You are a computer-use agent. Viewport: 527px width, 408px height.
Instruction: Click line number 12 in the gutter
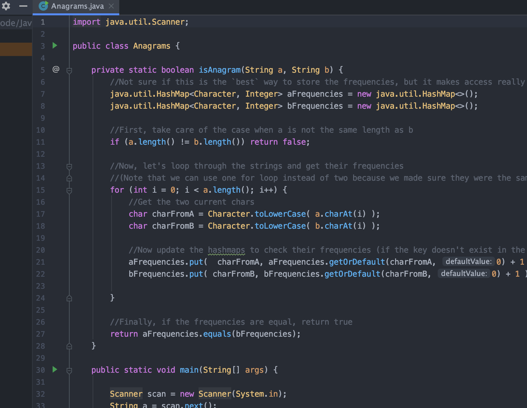40,154
